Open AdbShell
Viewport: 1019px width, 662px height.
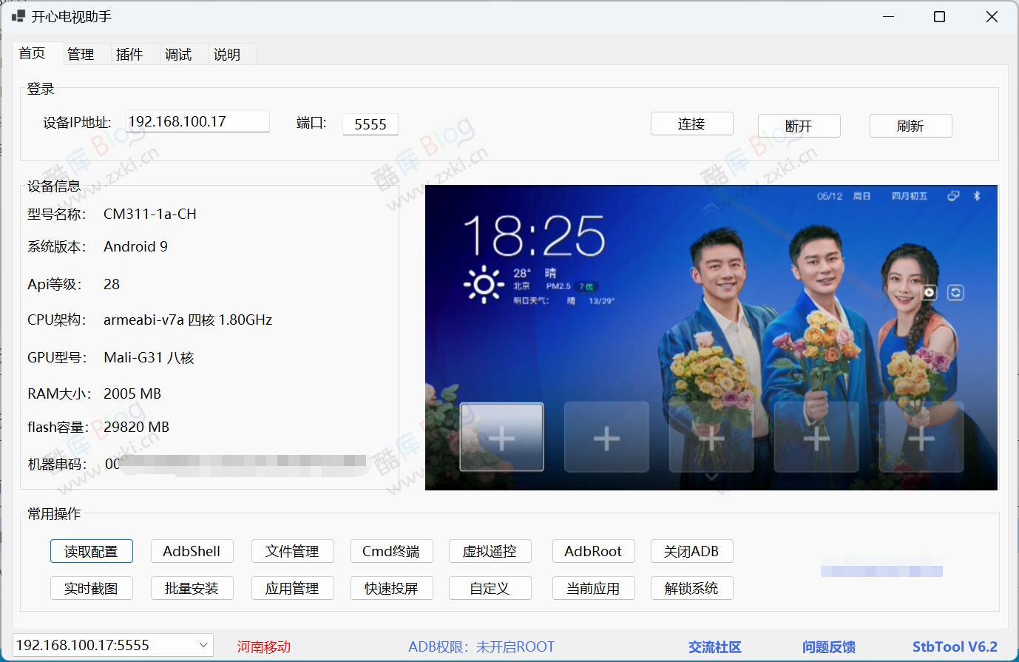pyautogui.click(x=192, y=551)
